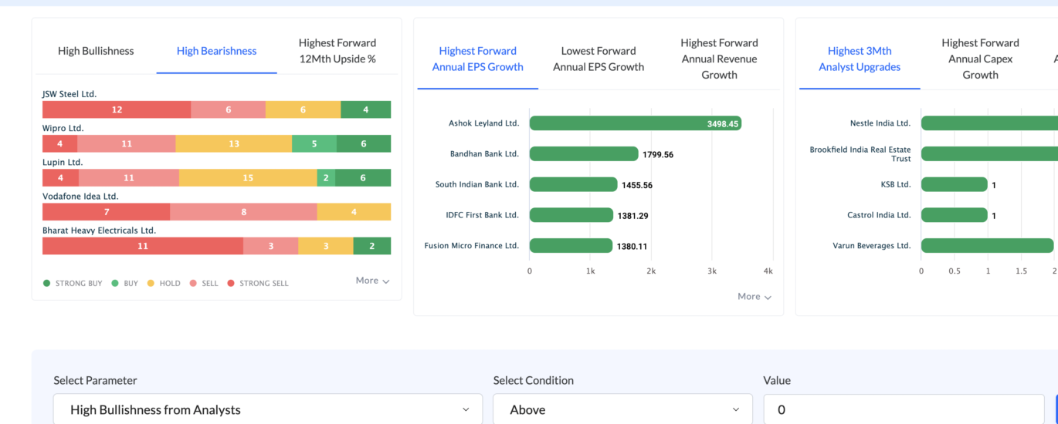Click the value 1799.56

pyautogui.click(x=658, y=155)
